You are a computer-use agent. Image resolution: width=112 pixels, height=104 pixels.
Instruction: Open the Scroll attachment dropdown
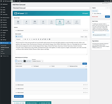tap(60, 66)
